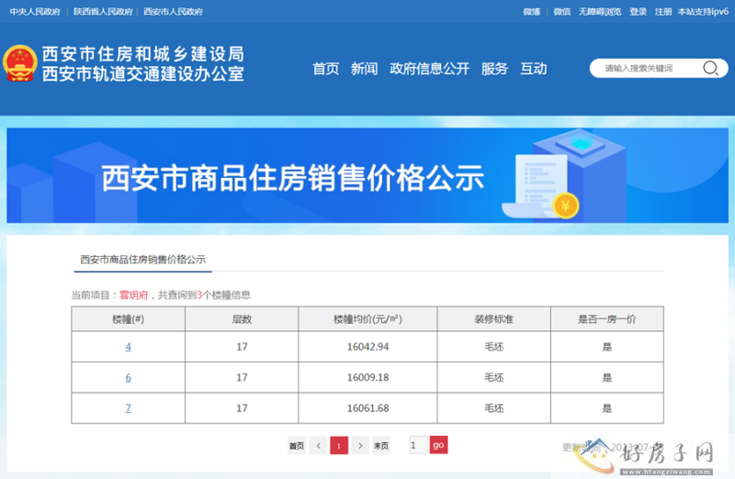Open building 6 link
Image resolution: width=735 pixels, height=479 pixels.
pos(128,377)
